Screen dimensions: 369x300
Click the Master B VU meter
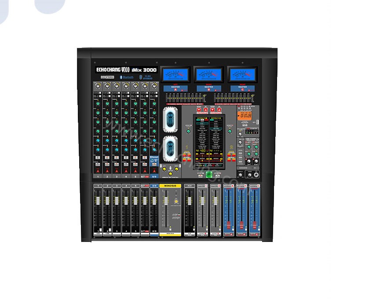[x=209, y=75]
